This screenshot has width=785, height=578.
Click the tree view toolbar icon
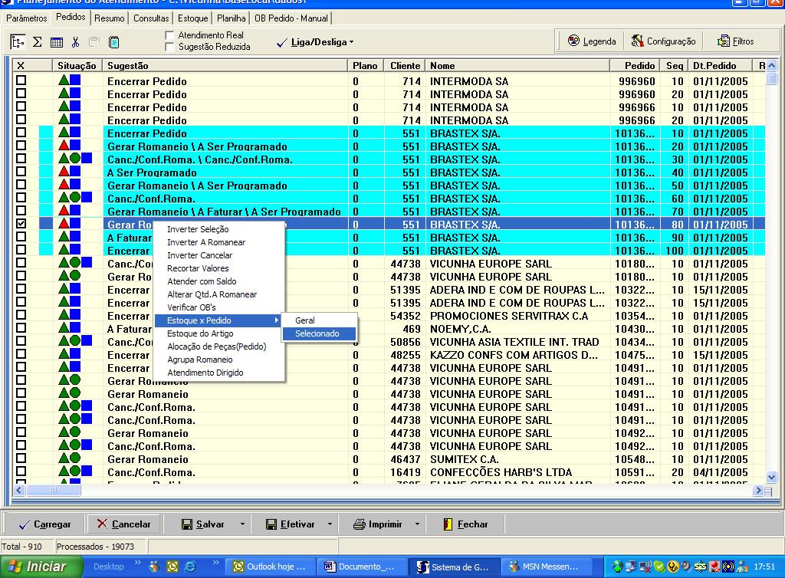18,42
